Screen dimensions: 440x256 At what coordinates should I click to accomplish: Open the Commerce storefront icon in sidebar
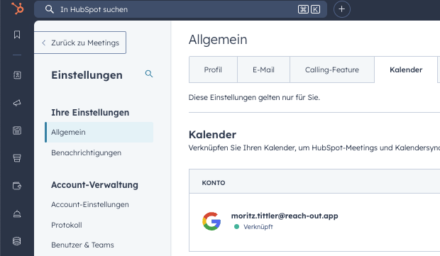[17, 158]
